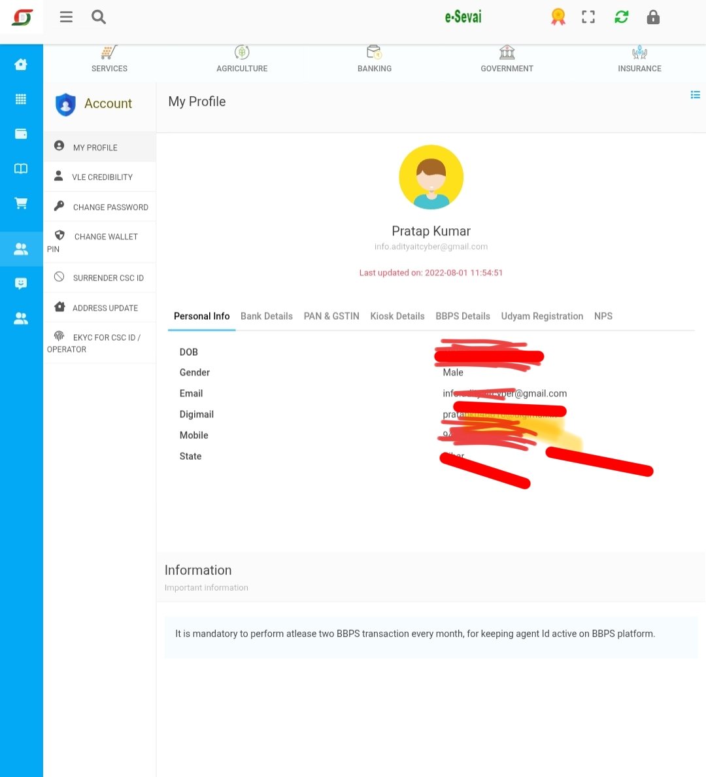
Task: Open the AGRICULTURE menu
Action: pyautogui.click(x=242, y=69)
